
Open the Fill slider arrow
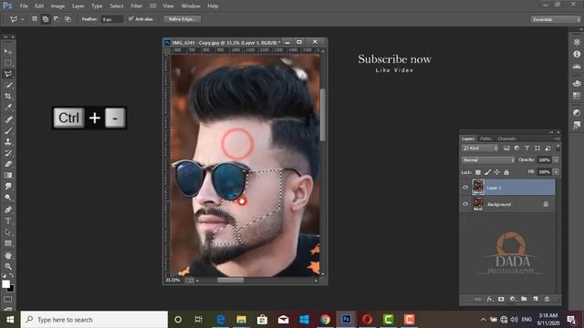point(556,172)
